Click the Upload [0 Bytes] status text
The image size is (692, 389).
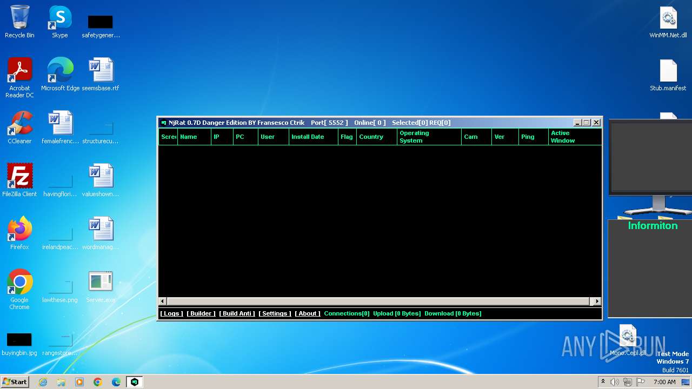[397, 313]
